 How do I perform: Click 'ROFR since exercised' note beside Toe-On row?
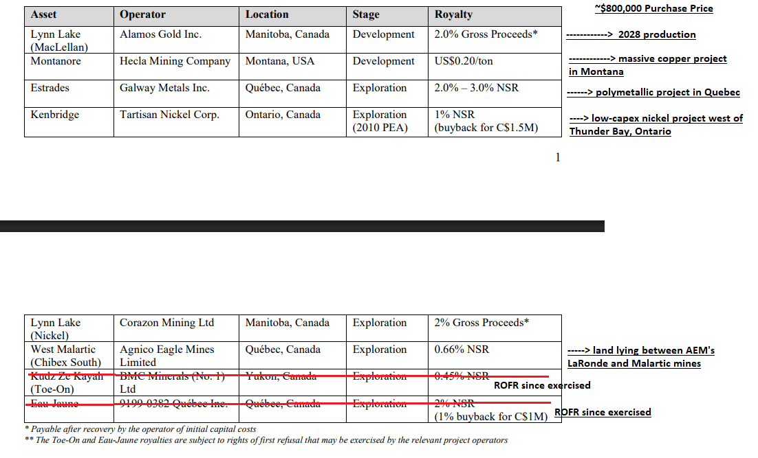coord(542,385)
